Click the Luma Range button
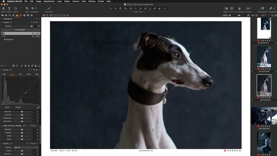This screenshot has width=277, height=156. tap(20, 30)
